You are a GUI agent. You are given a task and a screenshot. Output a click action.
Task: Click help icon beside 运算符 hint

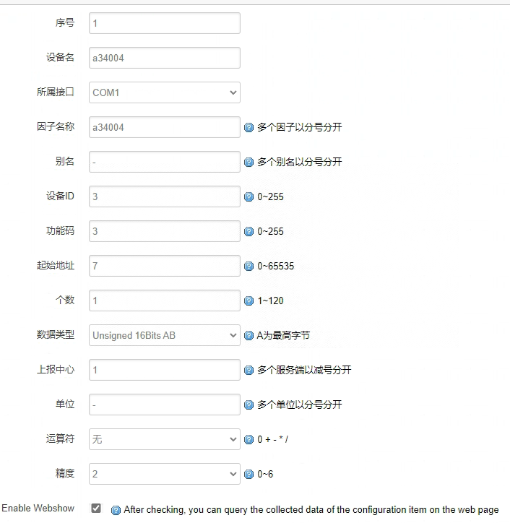tap(249, 440)
